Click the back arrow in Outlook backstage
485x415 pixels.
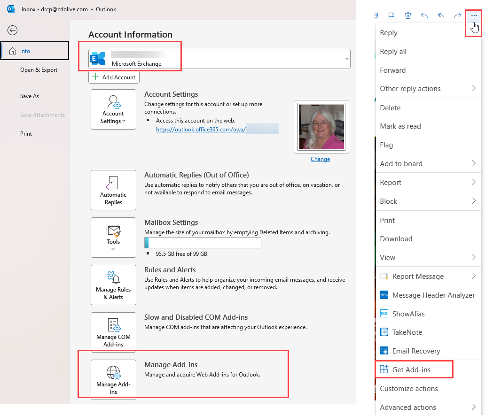click(x=12, y=31)
